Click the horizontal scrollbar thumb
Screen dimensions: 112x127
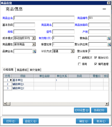9,104
